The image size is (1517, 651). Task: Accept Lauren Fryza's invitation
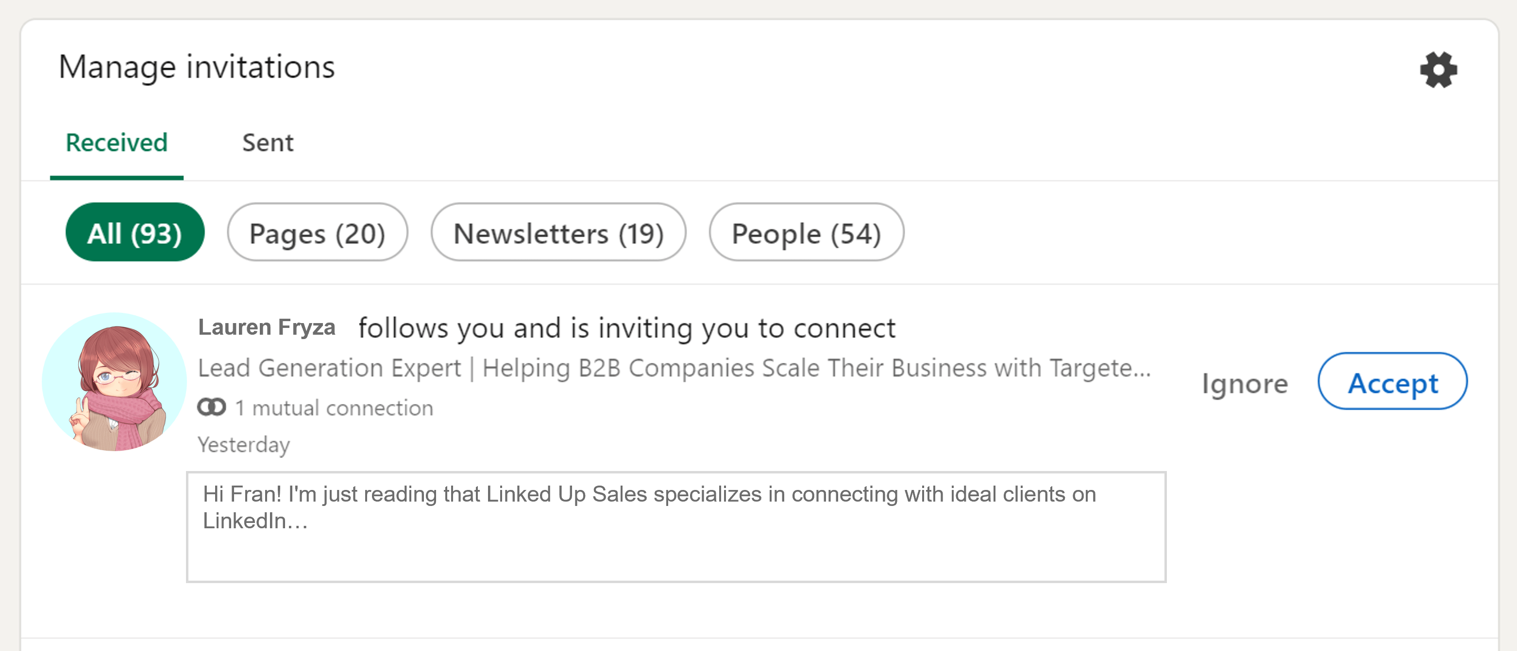[x=1392, y=382]
